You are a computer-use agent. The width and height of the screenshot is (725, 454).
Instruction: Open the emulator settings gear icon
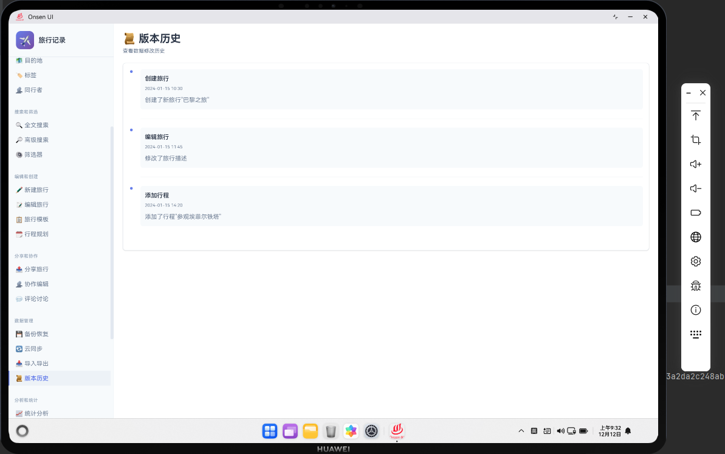click(x=695, y=261)
